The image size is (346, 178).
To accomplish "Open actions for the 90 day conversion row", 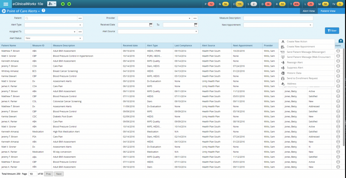I will [338, 152].
